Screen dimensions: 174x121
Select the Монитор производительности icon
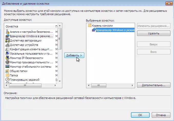(x=7, y=62)
